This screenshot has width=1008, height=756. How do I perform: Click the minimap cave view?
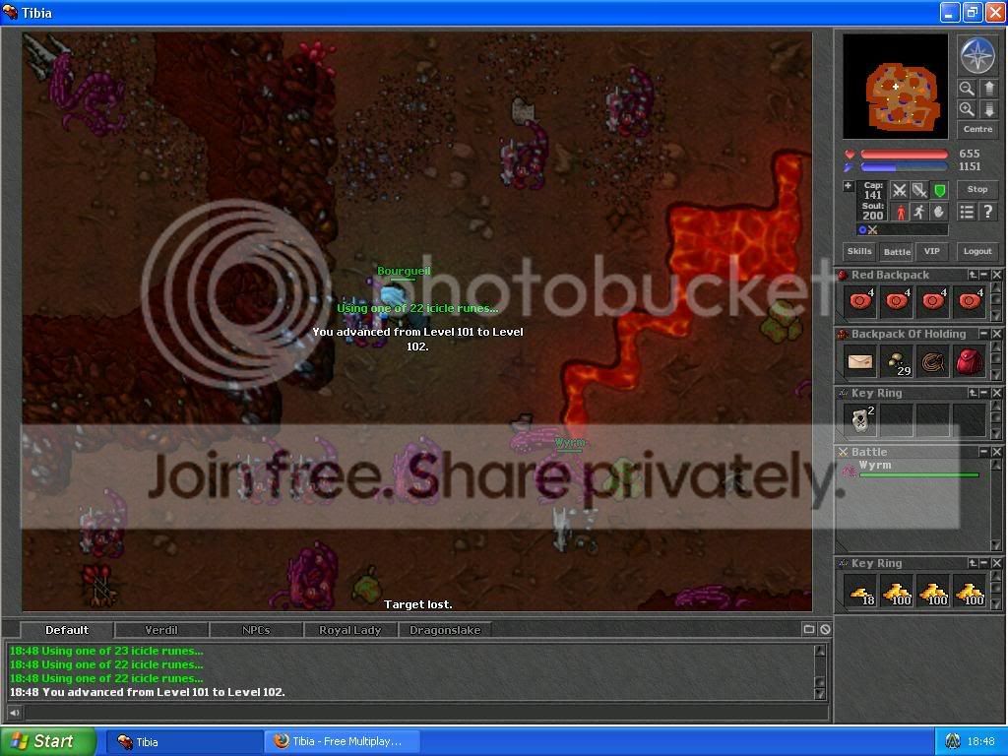895,87
